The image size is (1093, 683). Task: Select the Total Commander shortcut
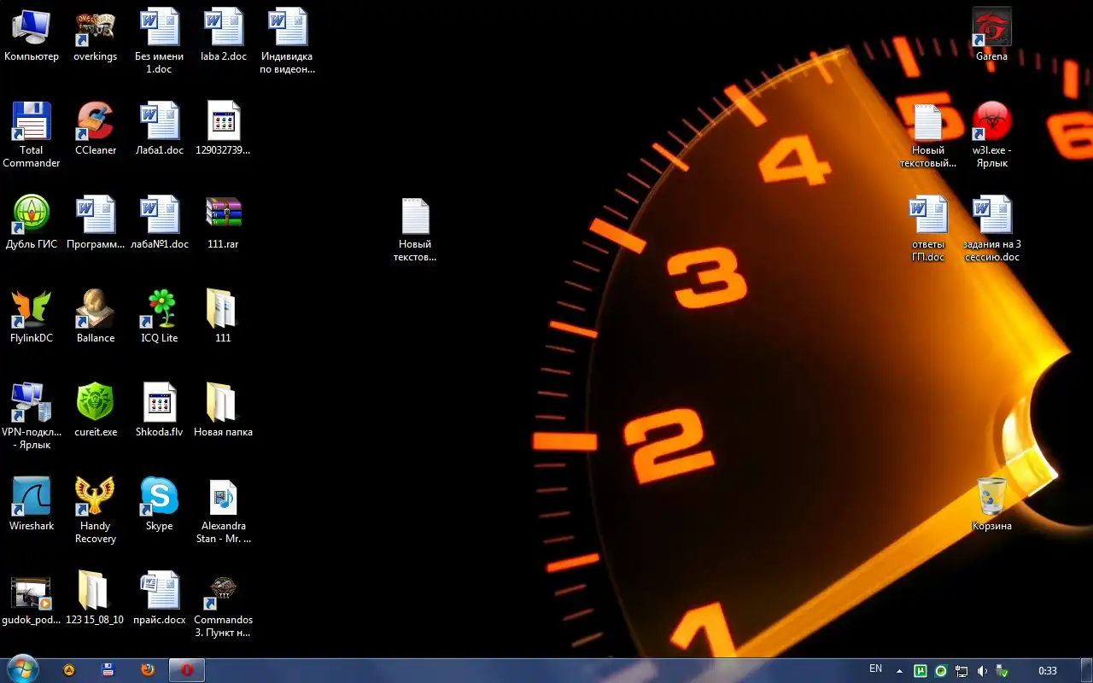coord(32,121)
